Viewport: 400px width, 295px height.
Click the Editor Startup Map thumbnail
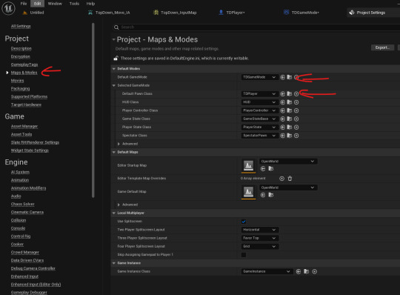pos(248,166)
